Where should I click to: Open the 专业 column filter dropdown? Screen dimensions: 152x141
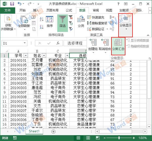point(67,56)
